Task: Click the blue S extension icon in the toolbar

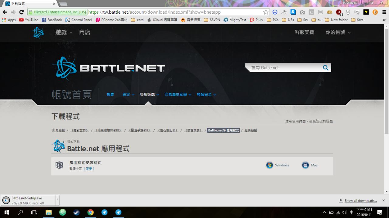Action: (293, 12)
